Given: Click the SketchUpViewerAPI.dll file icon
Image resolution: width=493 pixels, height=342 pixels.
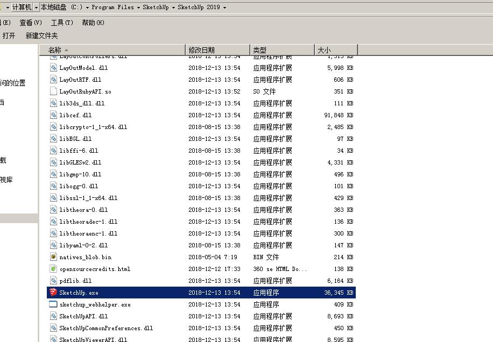Looking at the screenshot, I should coord(53,339).
